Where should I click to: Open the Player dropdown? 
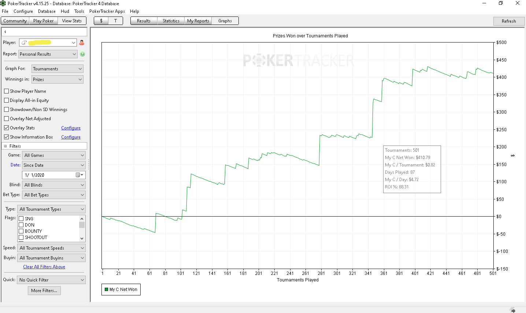coord(48,43)
